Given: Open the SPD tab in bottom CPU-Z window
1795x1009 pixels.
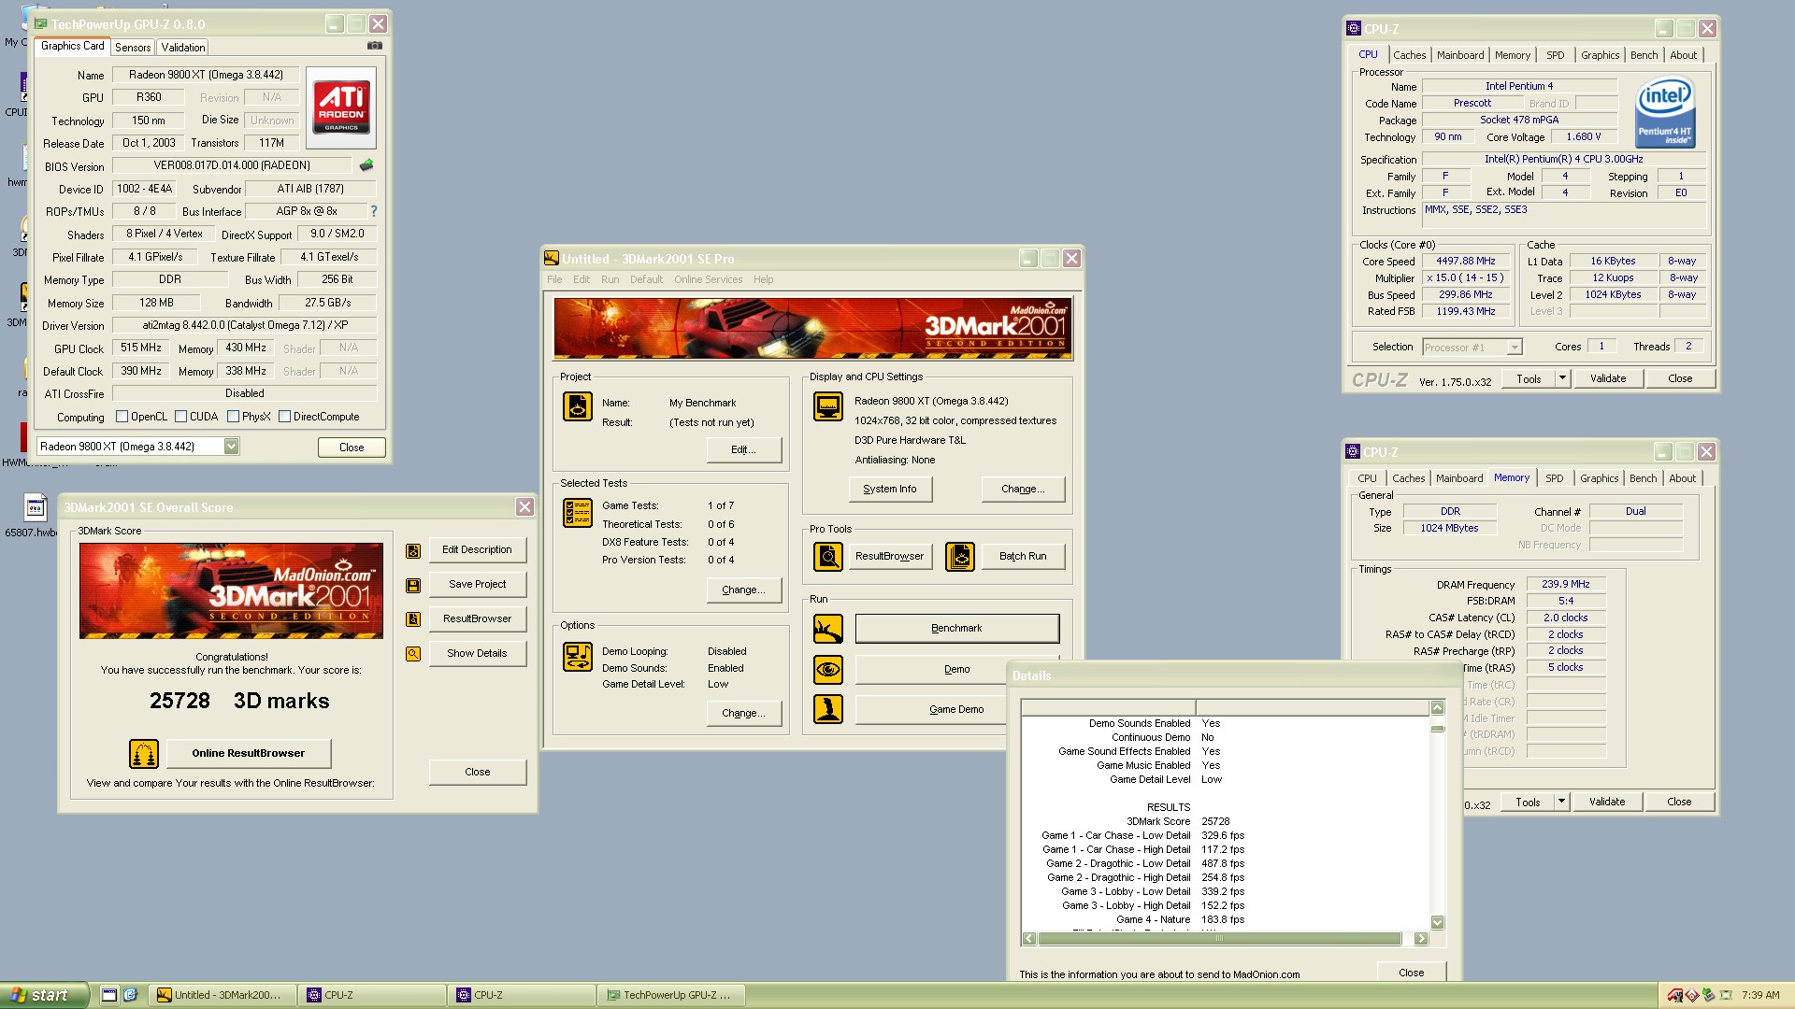Looking at the screenshot, I should pos(1554,478).
